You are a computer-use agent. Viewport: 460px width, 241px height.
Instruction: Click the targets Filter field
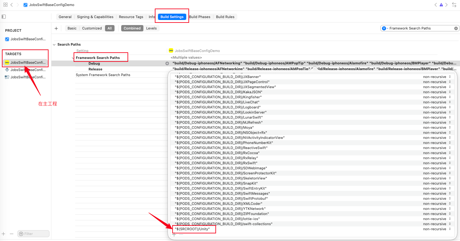tap(33, 234)
